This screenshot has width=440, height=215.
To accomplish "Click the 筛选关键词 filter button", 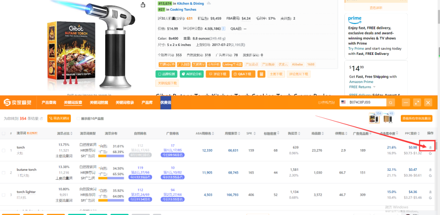I will coord(59,118).
